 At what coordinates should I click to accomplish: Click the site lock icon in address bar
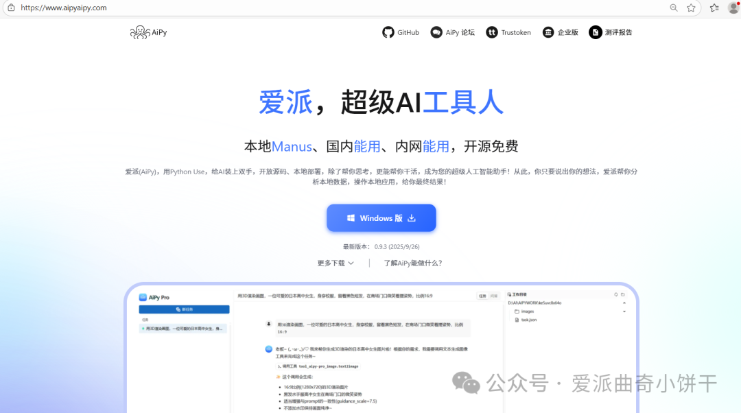[12, 8]
